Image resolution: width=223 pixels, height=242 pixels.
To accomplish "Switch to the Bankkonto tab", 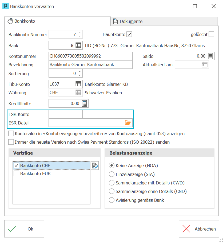I will pyautogui.click(x=57, y=21).
